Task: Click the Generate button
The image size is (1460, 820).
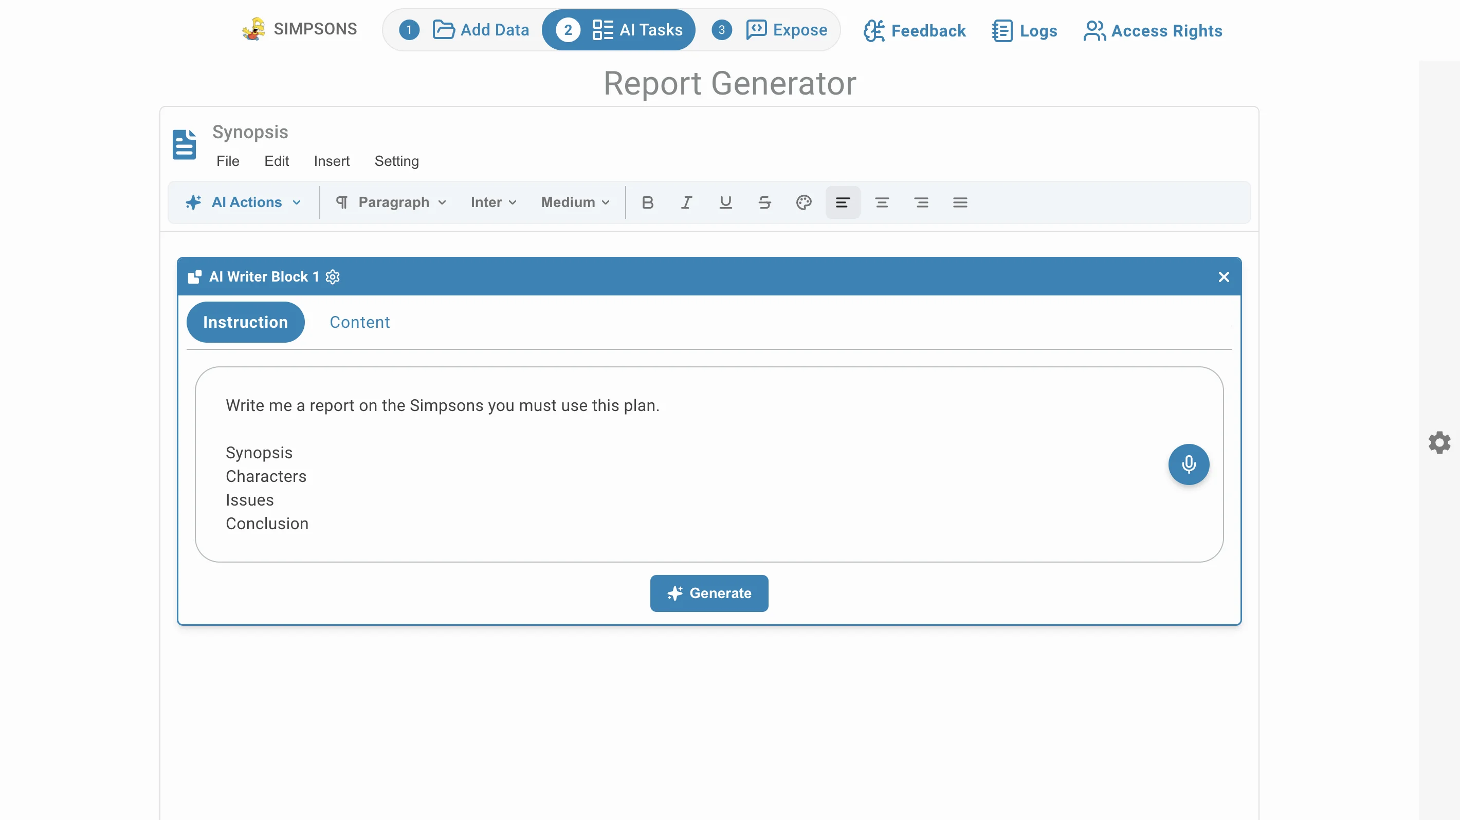Action: 709,593
